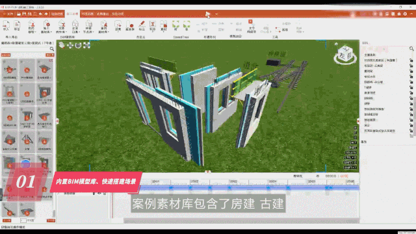Click the current time display above timeline
The height and width of the screenshot is (234, 416).
(x=331, y=176)
